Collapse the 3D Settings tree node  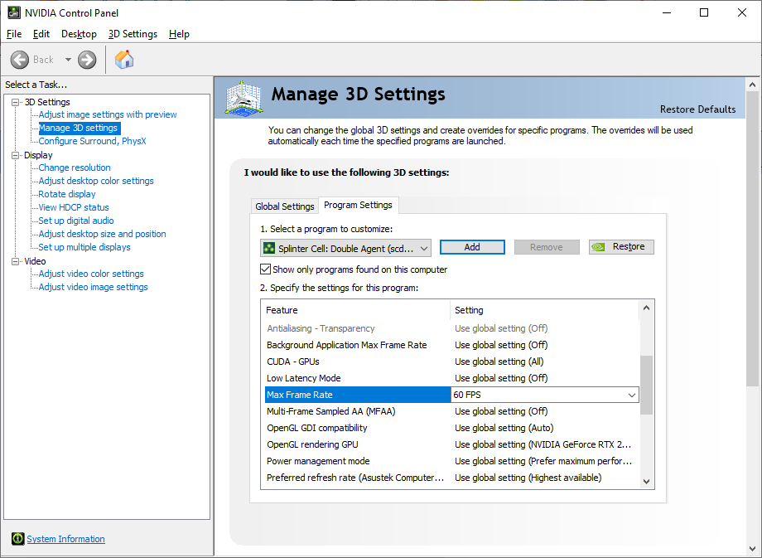click(16, 102)
